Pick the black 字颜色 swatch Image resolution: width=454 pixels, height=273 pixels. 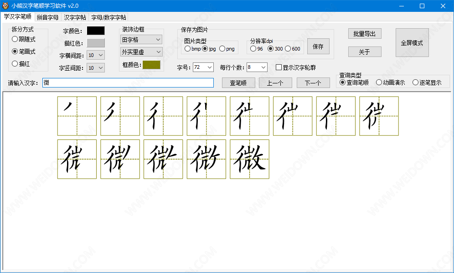96,31
